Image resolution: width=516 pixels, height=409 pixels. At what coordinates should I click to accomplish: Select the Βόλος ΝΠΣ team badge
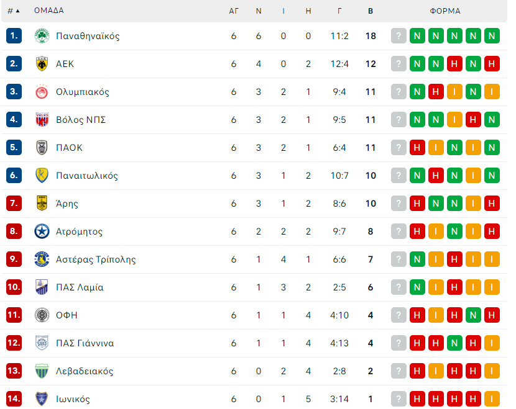click(42, 120)
